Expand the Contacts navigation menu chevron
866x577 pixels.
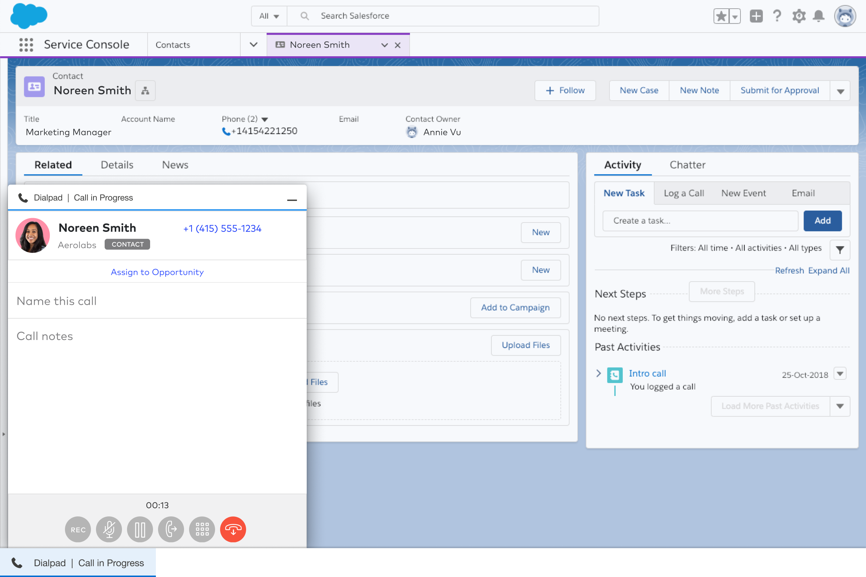(253, 45)
